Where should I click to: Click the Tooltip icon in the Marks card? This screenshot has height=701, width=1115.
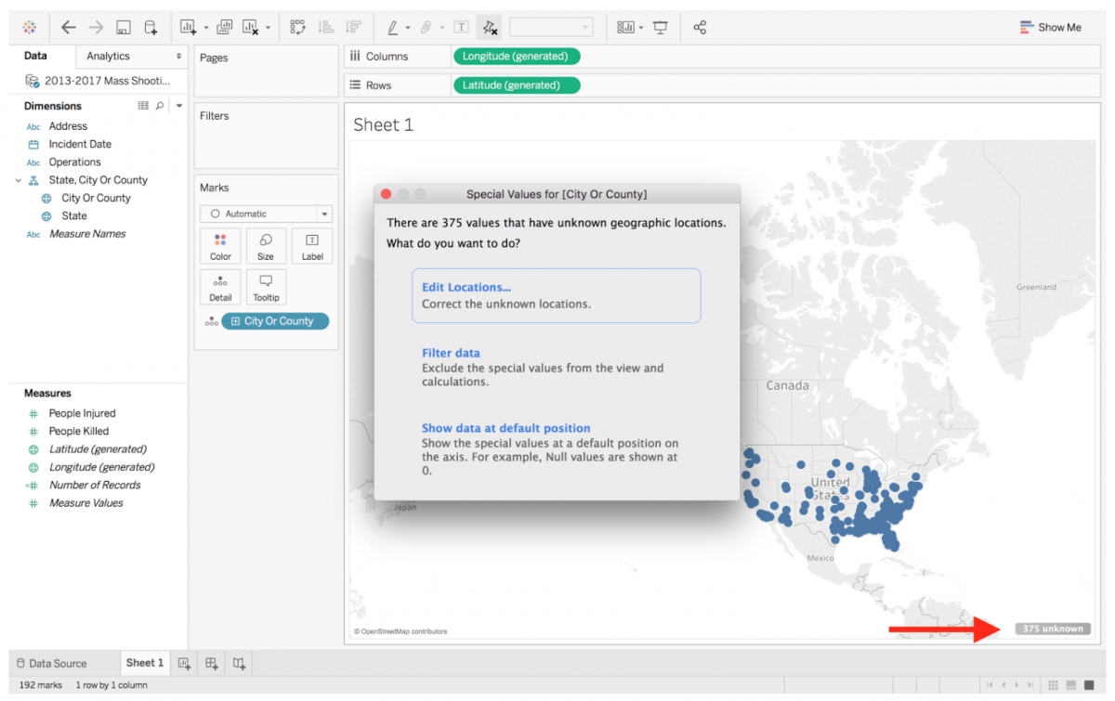pyautogui.click(x=266, y=287)
